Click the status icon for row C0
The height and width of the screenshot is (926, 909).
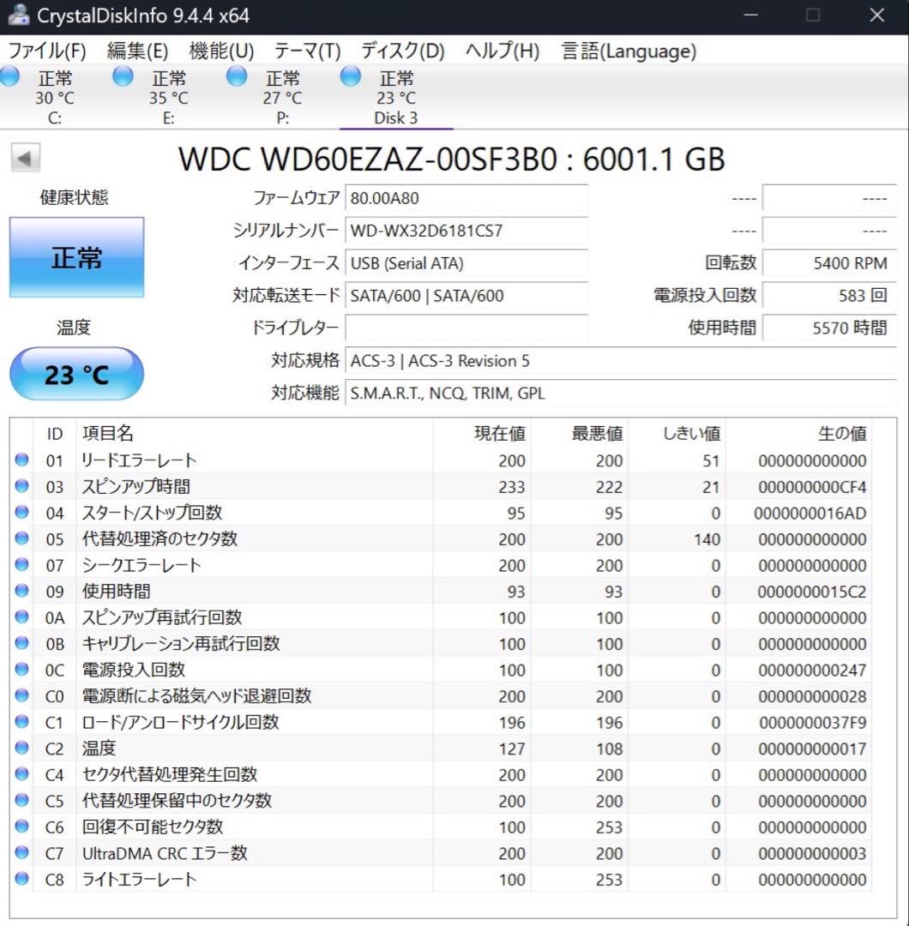coord(21,695)
